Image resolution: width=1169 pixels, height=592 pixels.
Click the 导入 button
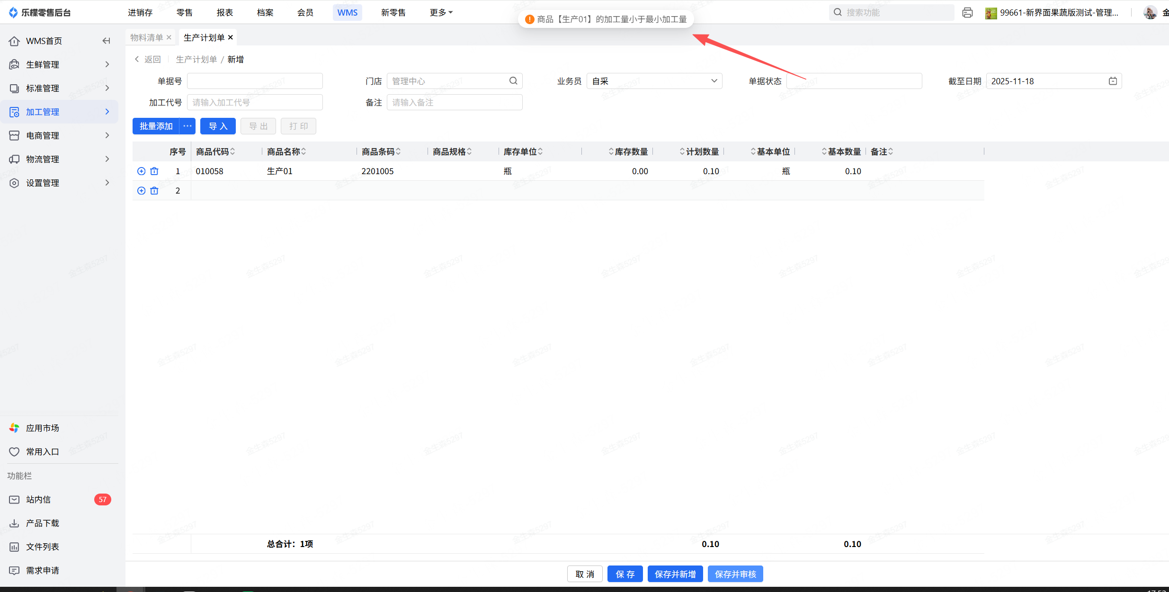(x=218, y=126)
